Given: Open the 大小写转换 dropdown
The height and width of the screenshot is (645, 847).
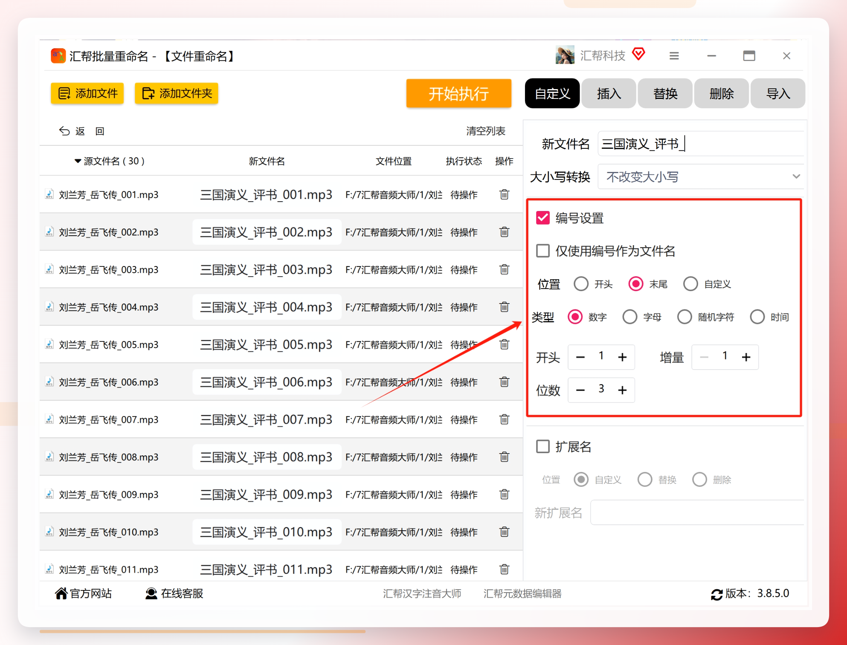Looking at the screenshot, I should tap(701, 176).
